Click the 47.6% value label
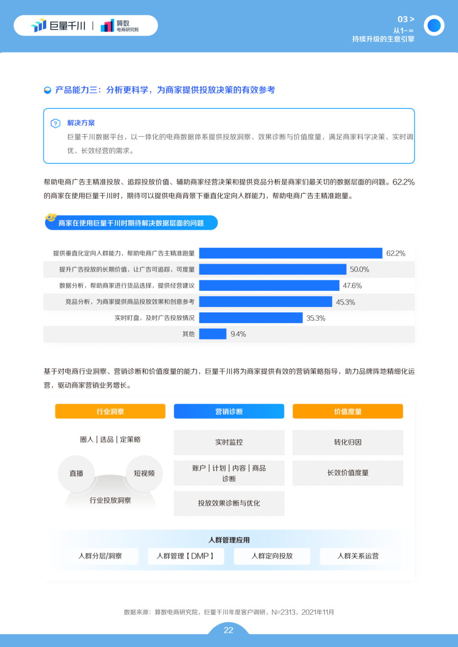458x647 pixels. pos(352,286)
